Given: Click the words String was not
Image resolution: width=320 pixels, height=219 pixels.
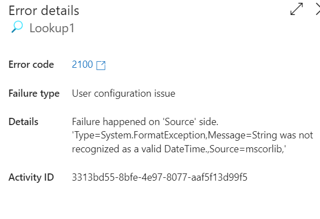Looking at the screenshot, I should [x=282, y=136].
